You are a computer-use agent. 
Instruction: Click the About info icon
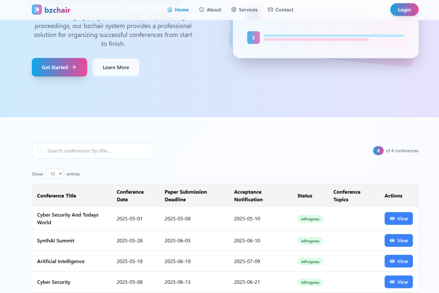click(x=202, y=10)
